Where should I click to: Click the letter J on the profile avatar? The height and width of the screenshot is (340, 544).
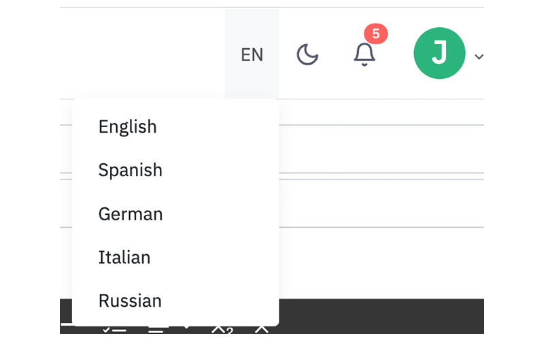point(439,52)
